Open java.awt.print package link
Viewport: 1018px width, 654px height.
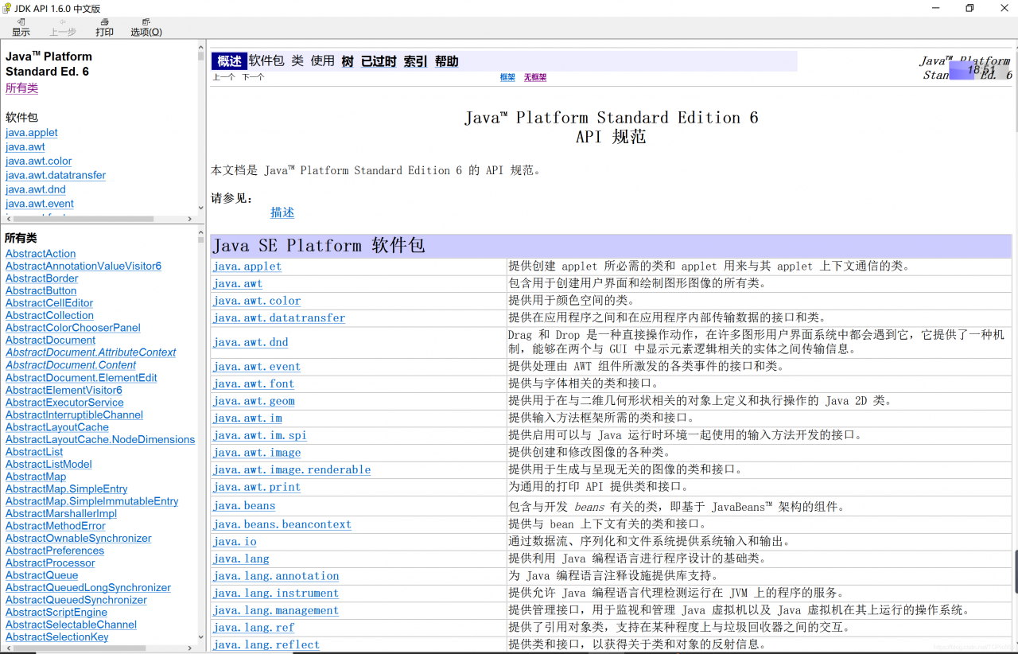[257, 487]
